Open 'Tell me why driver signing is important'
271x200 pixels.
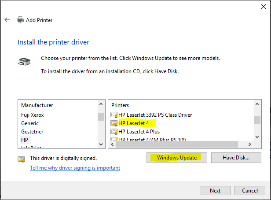(x=75, y=168)
